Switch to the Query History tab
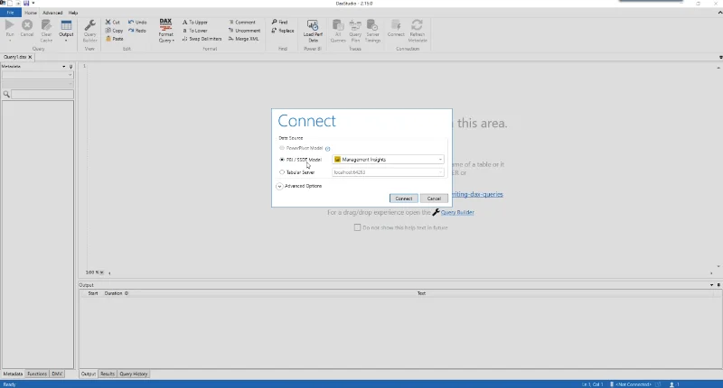 tap(134, 374)
